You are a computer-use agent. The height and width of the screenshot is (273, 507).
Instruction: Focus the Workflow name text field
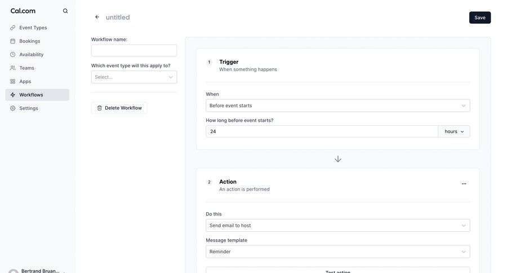tap(134, 51)
